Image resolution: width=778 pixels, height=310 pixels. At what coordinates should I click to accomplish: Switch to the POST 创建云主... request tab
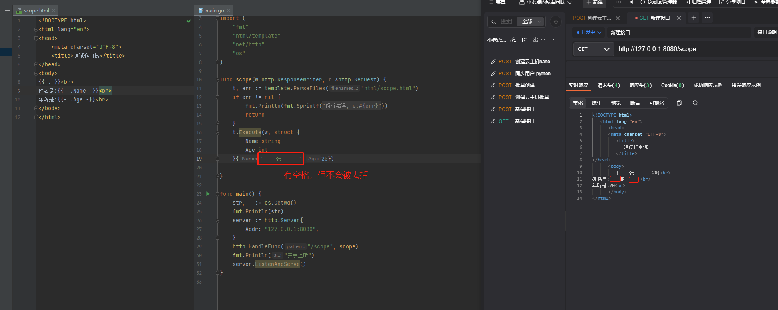coord(592,18)
